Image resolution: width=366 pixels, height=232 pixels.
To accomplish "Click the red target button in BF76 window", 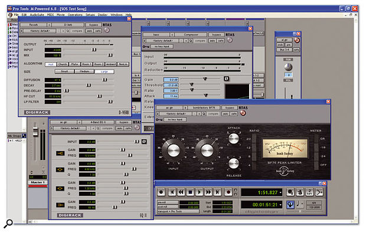I will click(x=243, y=113).
